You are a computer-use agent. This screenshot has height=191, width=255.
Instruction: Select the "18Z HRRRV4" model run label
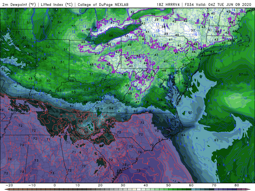(168, 4)
